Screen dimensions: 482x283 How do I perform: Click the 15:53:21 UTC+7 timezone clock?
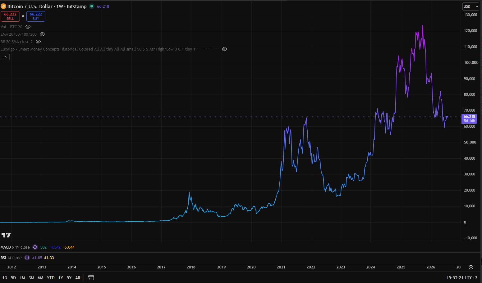[x=462, y=278]
